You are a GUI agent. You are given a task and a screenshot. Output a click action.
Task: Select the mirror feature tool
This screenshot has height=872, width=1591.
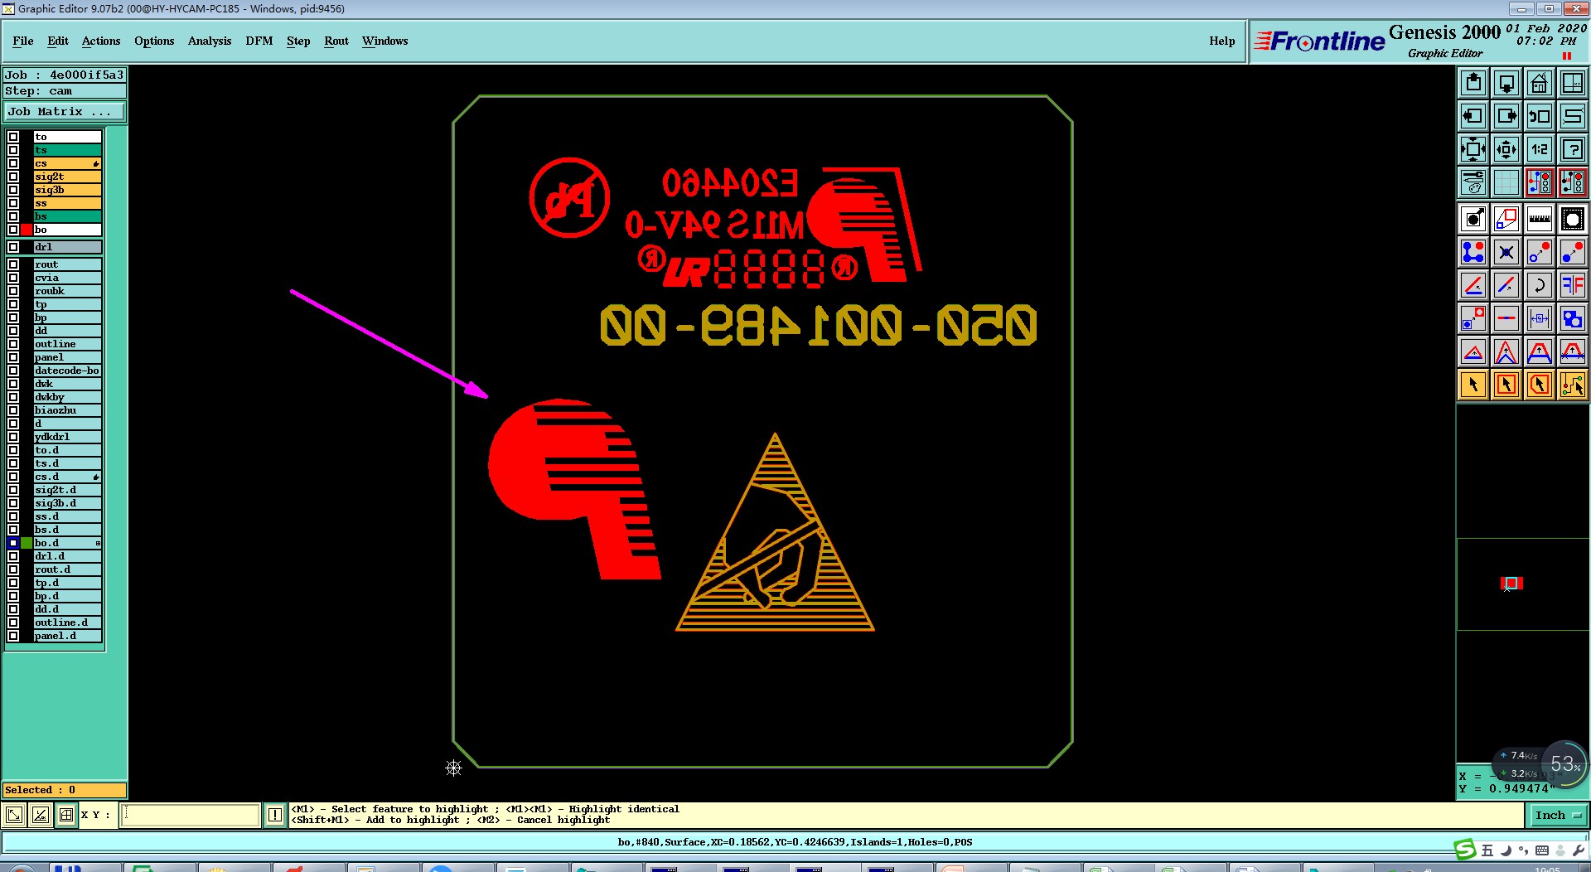(1572, 285)
